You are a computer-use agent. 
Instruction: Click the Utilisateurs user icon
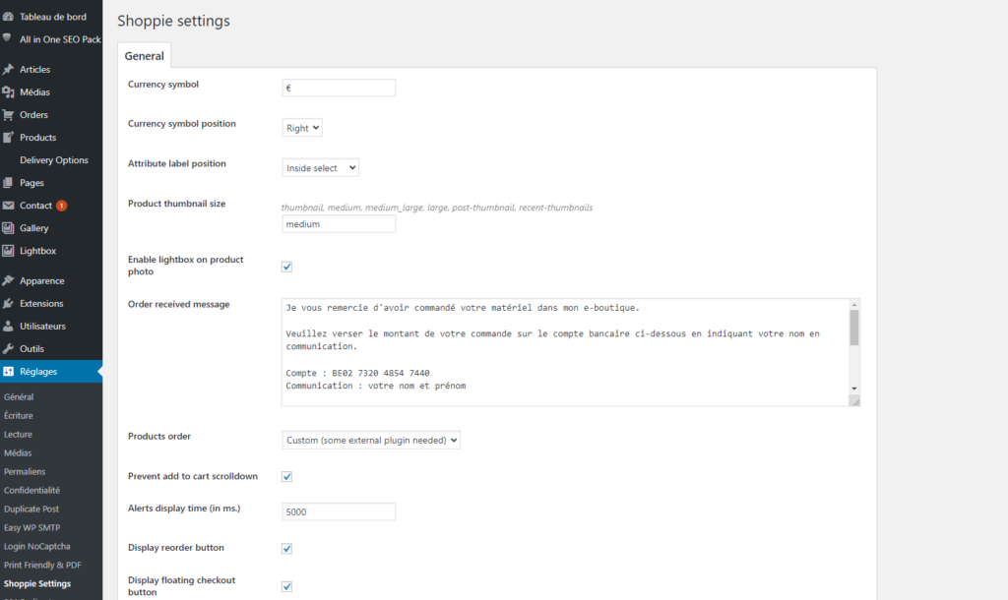click(x=8, y=327)
